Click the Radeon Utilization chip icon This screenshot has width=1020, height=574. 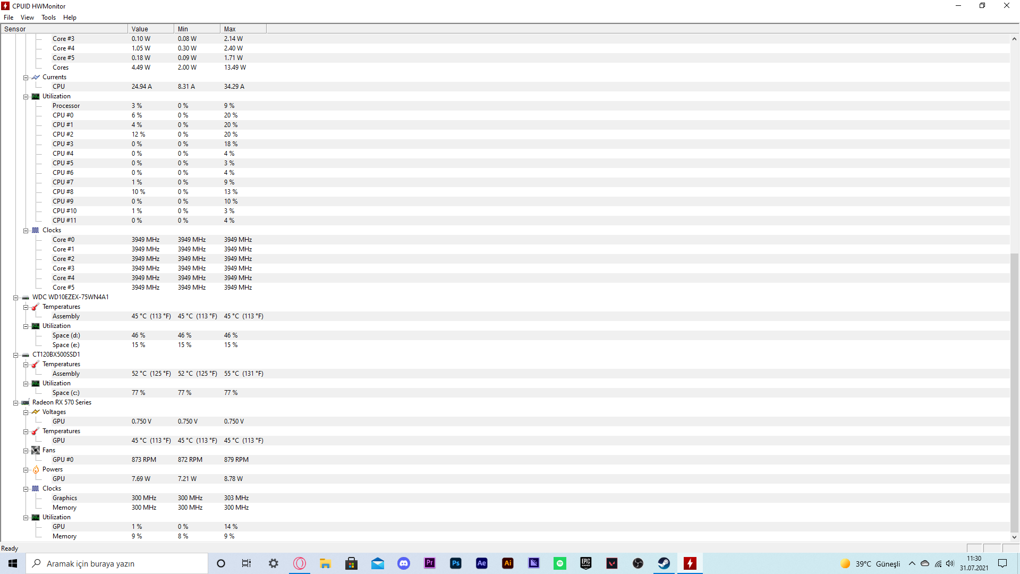(x=36, y=517)
